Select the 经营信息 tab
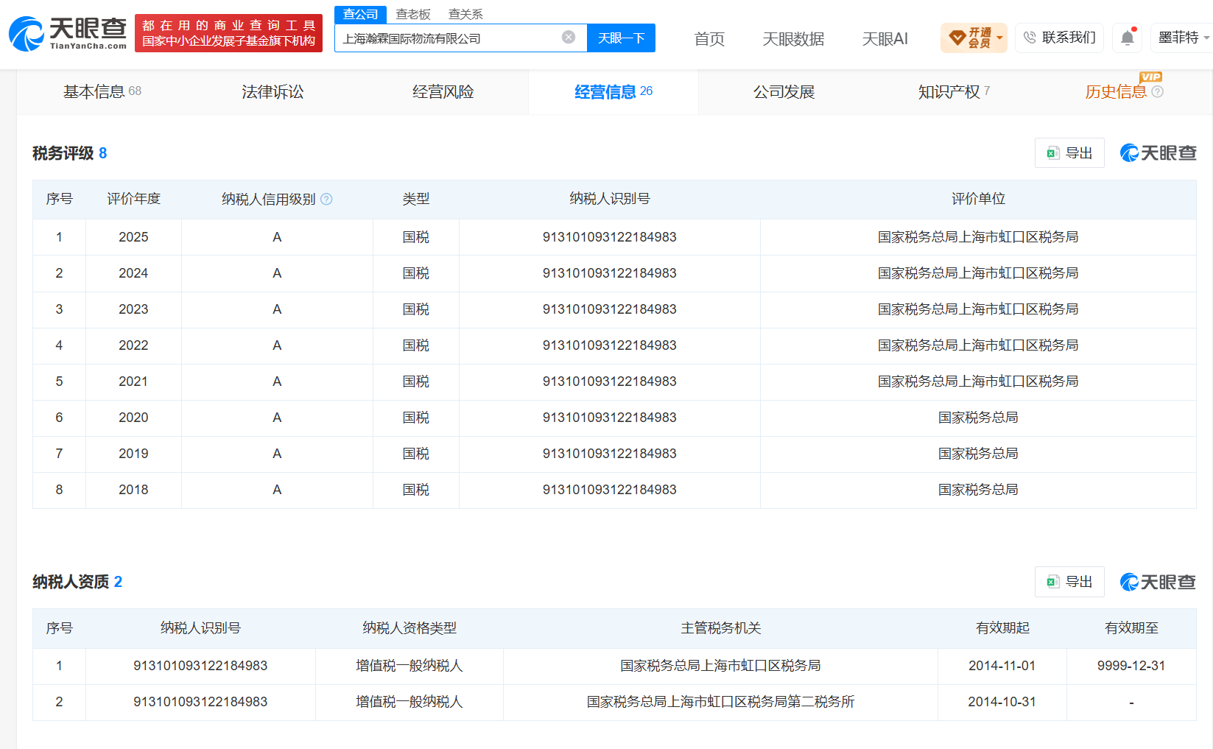 coord(613,91)
